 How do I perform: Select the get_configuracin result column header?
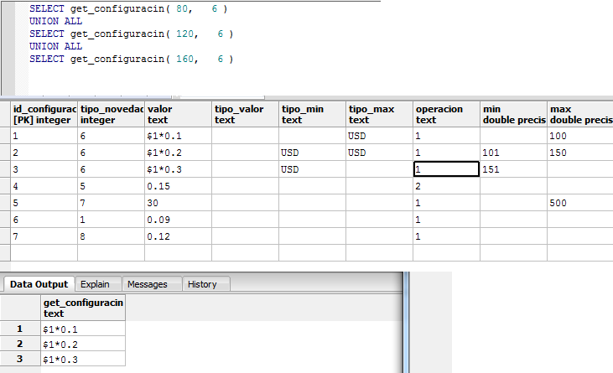click(82, 308)
